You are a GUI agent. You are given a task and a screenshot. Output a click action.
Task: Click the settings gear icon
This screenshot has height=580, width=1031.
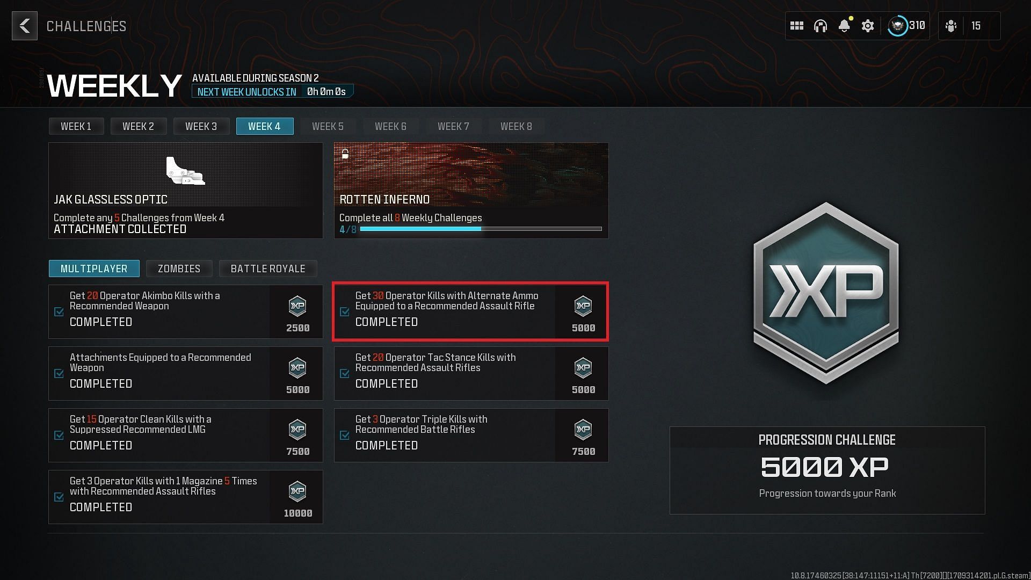pos(867,25)
